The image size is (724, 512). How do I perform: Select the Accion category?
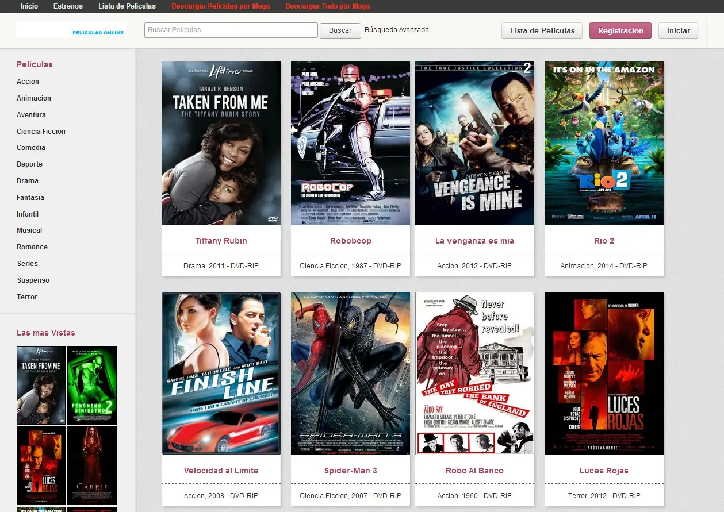[x=28, y=82]
